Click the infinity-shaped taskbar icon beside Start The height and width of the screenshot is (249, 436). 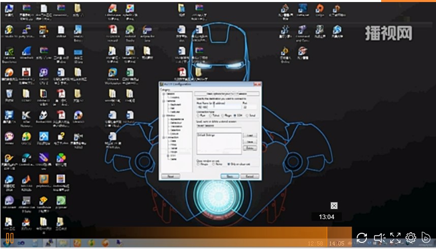tap(21, 243)
